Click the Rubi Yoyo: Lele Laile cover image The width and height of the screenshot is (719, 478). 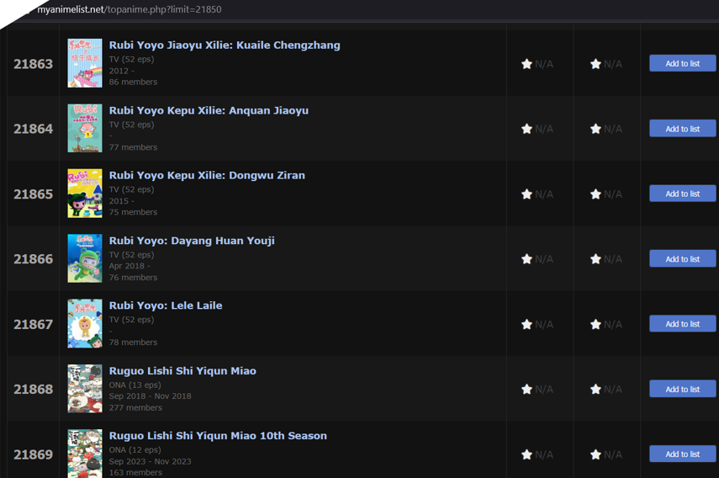coord(85,323)
